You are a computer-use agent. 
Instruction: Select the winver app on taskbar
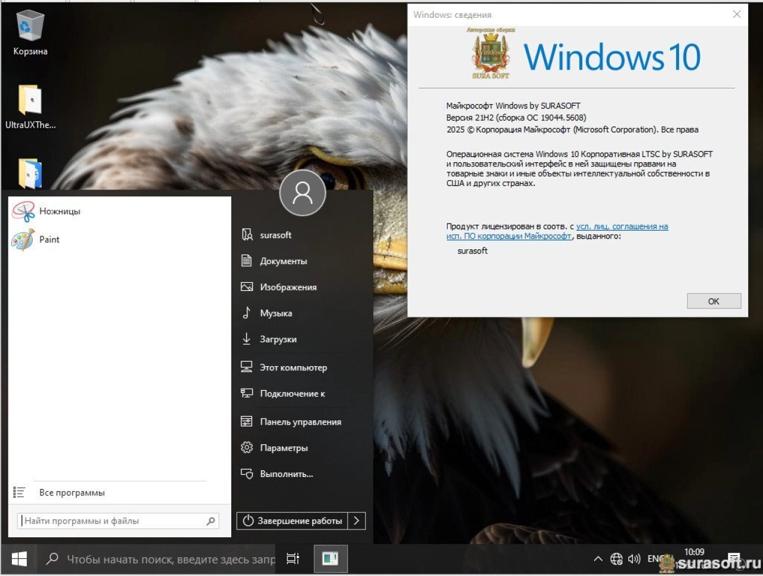(x=330, y=559)
